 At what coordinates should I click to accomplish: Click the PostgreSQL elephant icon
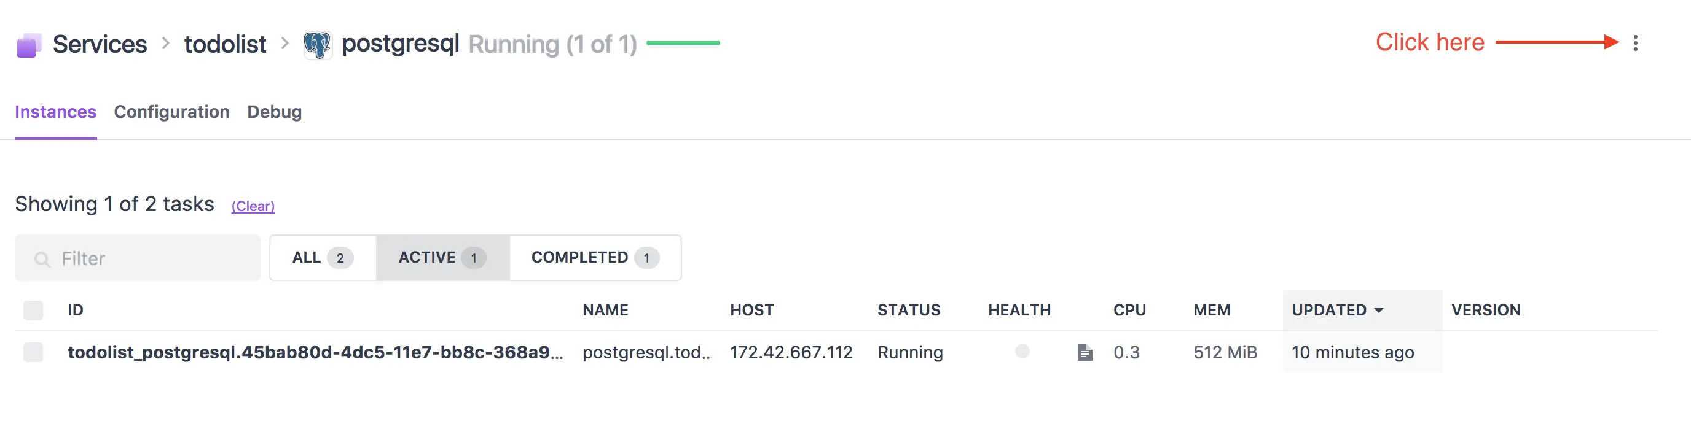(318, 45)
